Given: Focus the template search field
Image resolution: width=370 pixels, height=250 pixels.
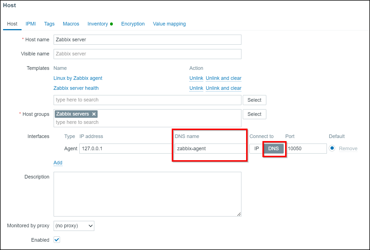Looking at the screenshot, I should (147, 100).
